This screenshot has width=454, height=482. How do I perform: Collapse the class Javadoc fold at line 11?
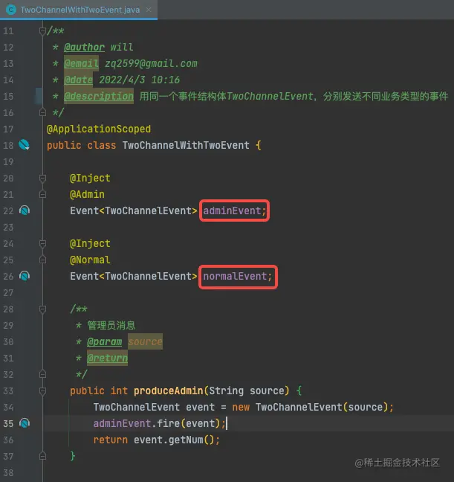tap(42, 30)
